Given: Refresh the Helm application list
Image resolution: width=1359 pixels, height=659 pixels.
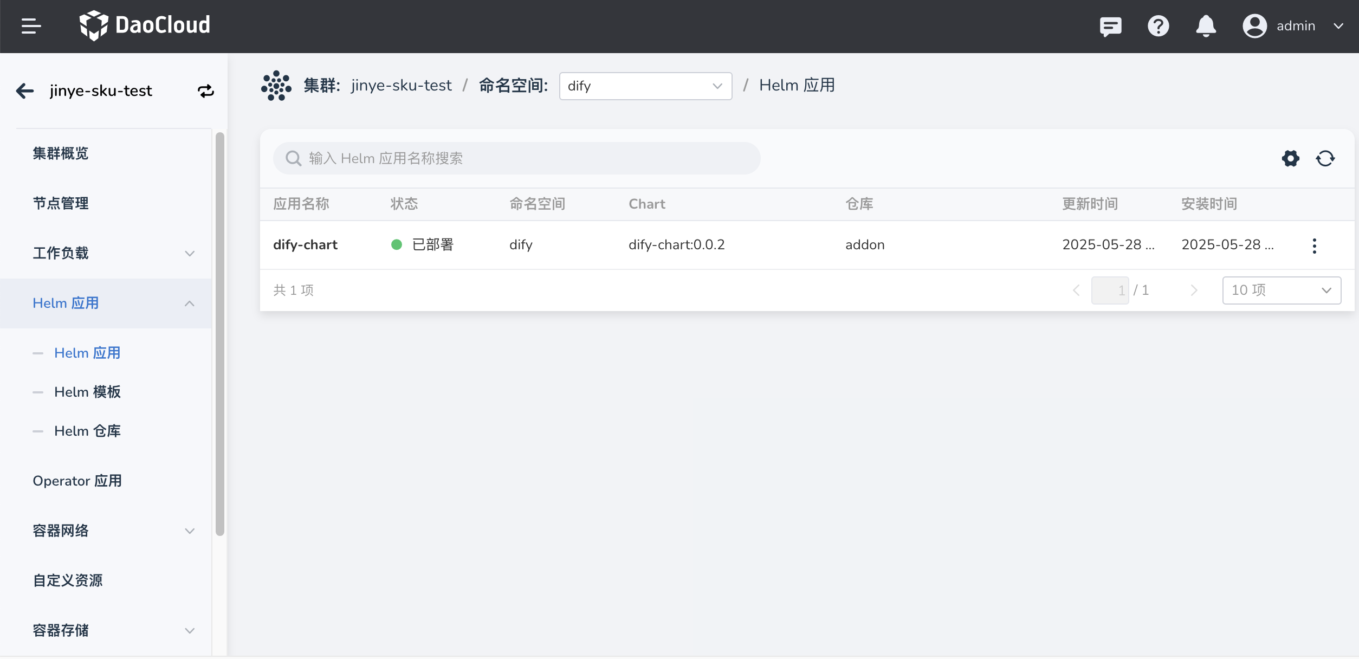Looking at the screenshot, I should point(1325,158).
